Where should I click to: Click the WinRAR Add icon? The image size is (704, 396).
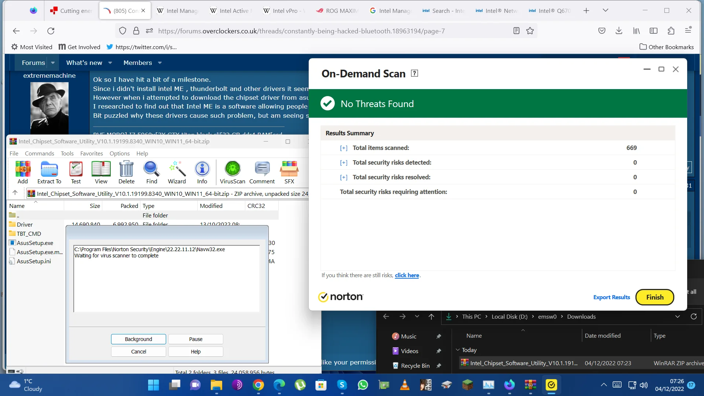pyautogui.click(x=23, y=172)
